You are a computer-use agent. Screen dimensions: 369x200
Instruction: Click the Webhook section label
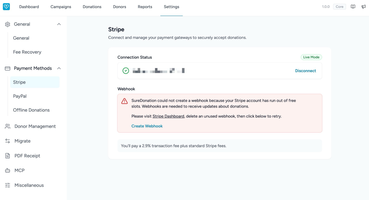click(x=126, y=89)
